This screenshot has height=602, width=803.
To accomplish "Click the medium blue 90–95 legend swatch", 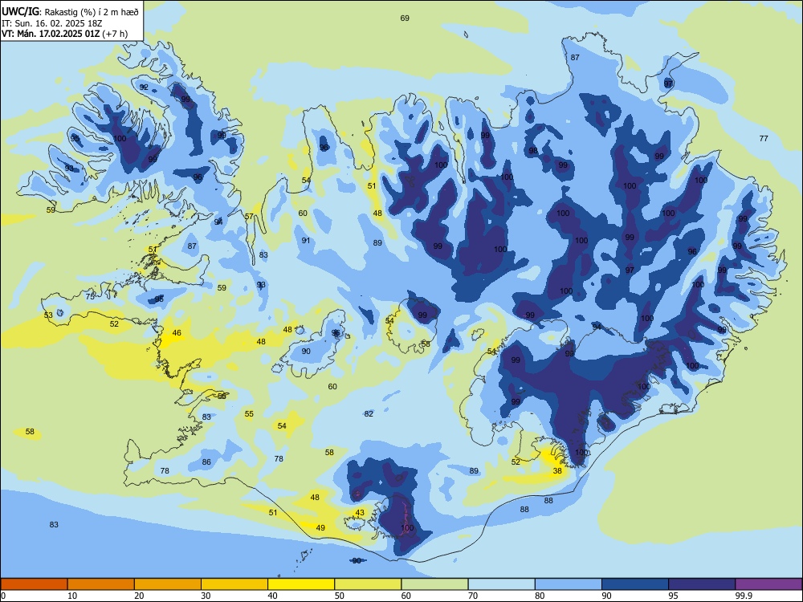I will click(635, 584).
